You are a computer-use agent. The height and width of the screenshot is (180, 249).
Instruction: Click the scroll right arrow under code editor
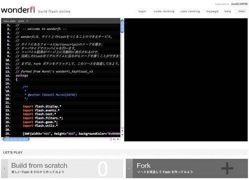click(x=118, y=139)
